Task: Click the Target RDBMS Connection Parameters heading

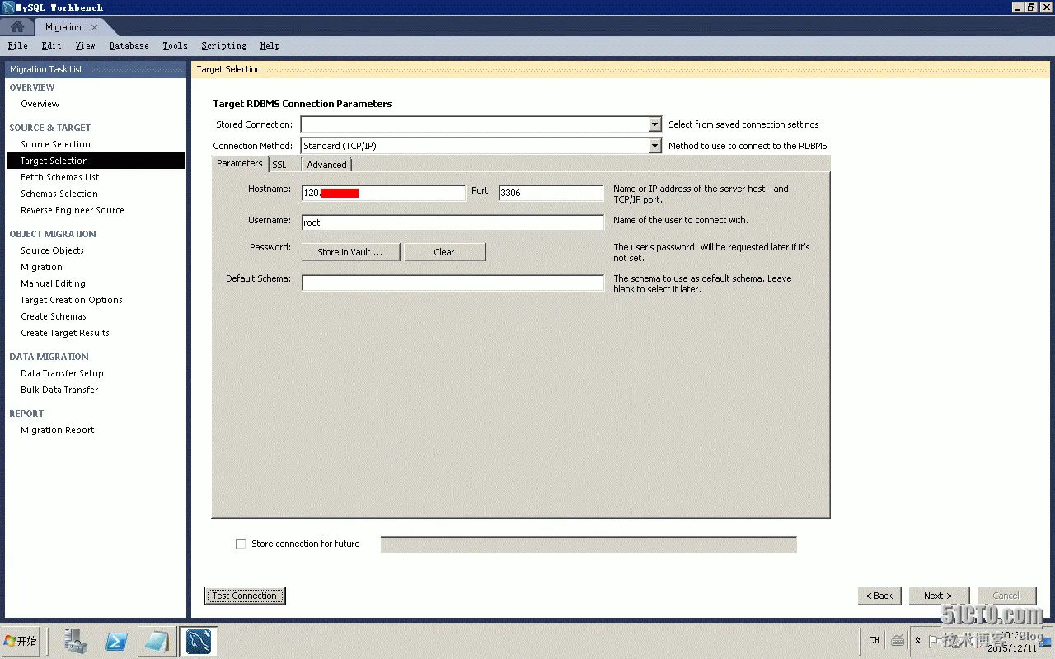Action: (x=302, y=104)
